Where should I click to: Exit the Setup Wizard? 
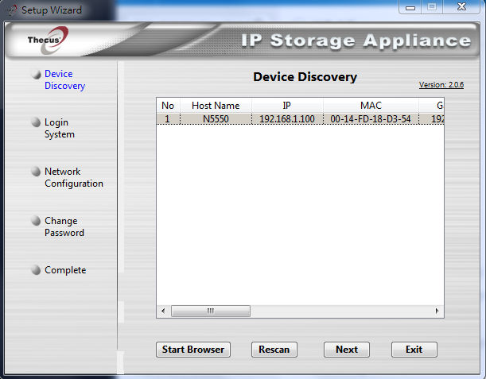click(x=414, y=350)
